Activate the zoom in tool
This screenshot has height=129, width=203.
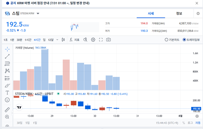click(x=7, y=117)
